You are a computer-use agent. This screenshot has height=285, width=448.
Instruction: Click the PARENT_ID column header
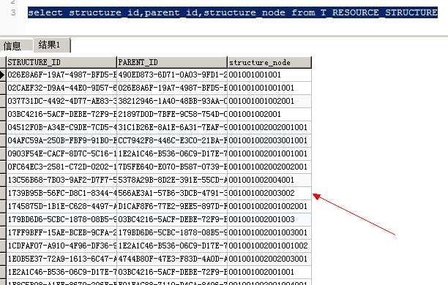click(x=172, y=62)
